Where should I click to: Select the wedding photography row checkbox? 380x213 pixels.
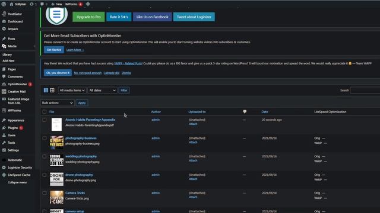45,156
